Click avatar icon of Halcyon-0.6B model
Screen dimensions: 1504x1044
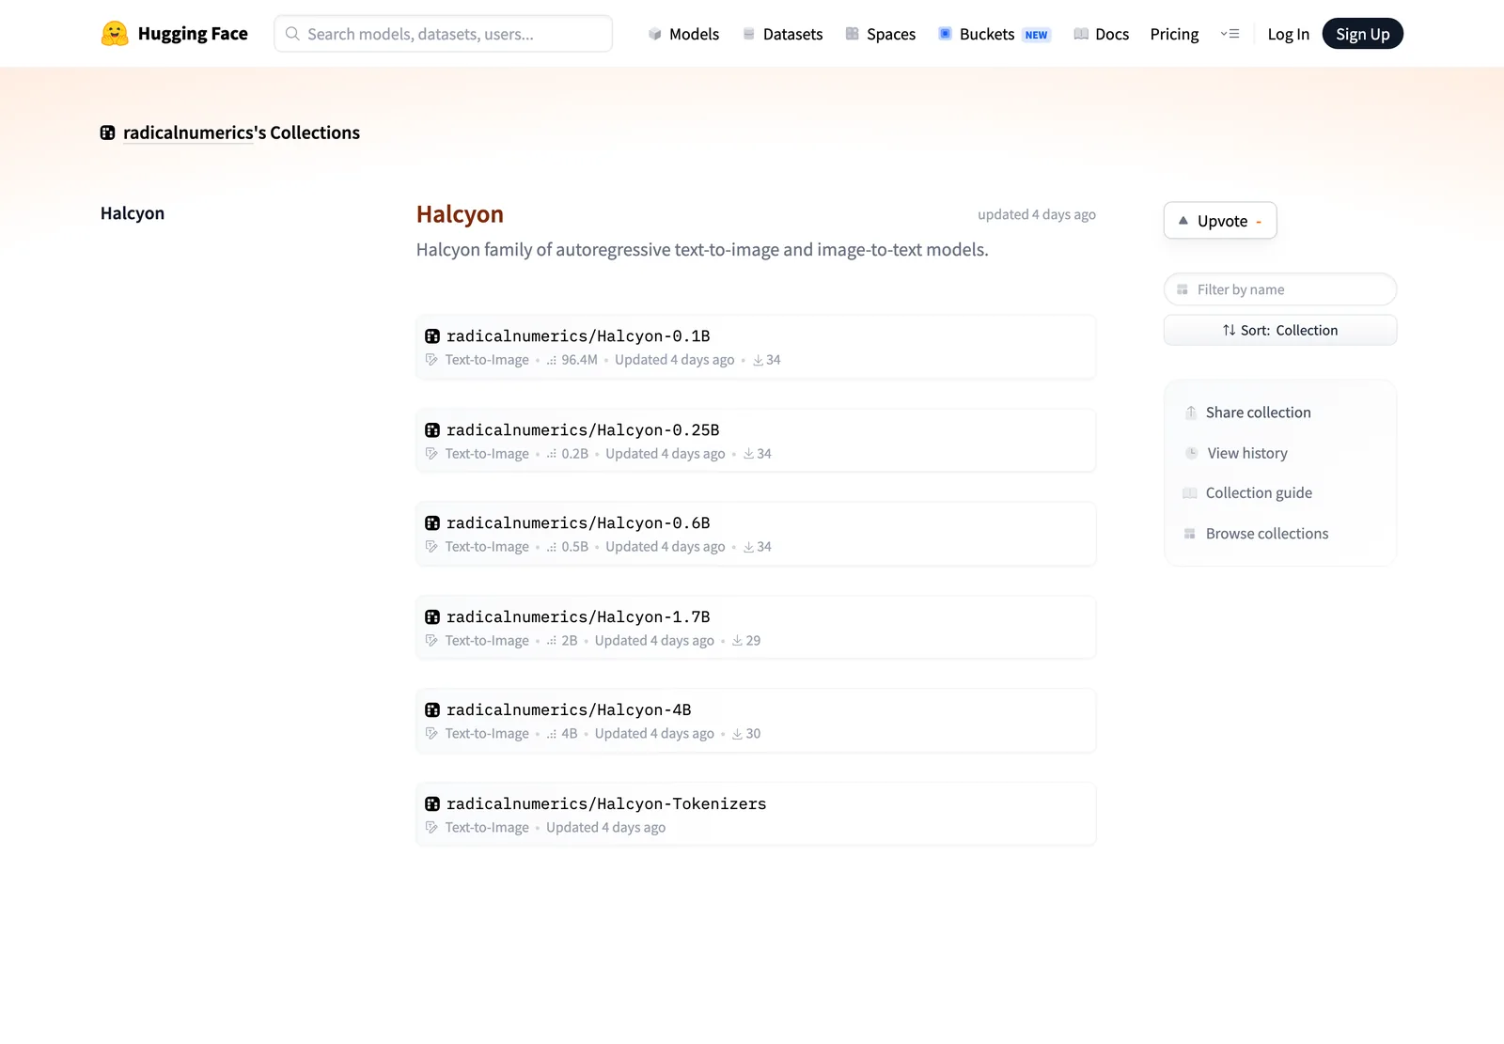point(432,523)
